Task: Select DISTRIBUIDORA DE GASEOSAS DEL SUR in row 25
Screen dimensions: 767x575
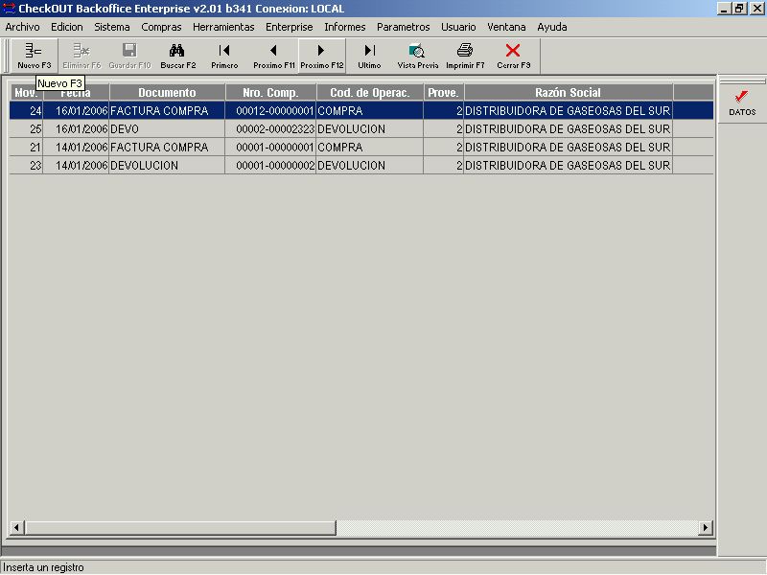Action: (569, 129)
